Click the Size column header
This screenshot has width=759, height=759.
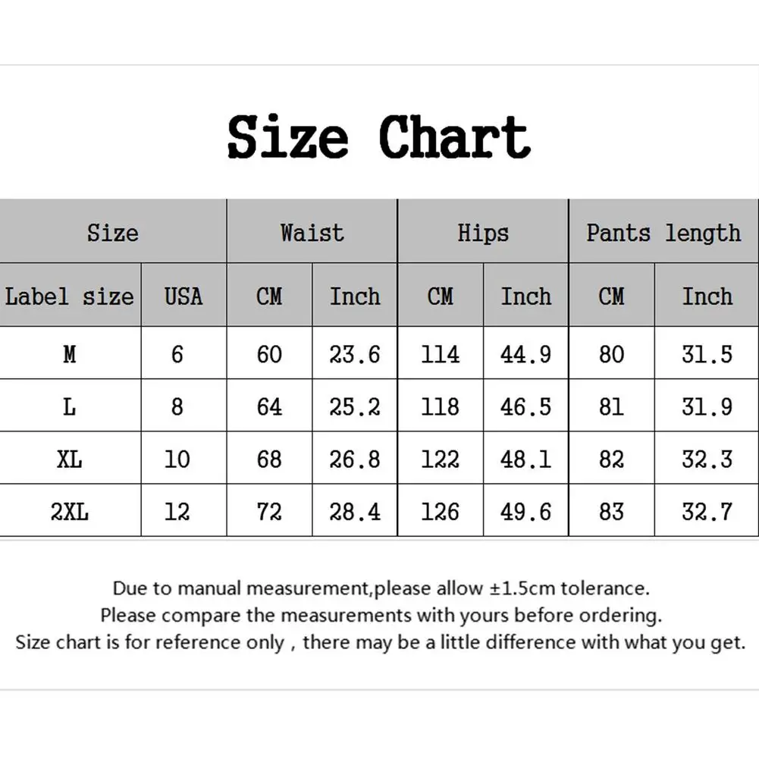[112, 232]
